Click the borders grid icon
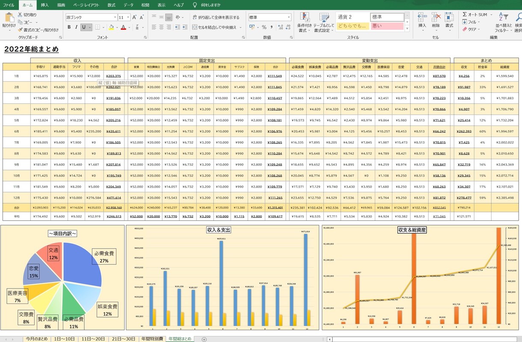This screenshot has height=342, width=522. click(x=97, y=27)
